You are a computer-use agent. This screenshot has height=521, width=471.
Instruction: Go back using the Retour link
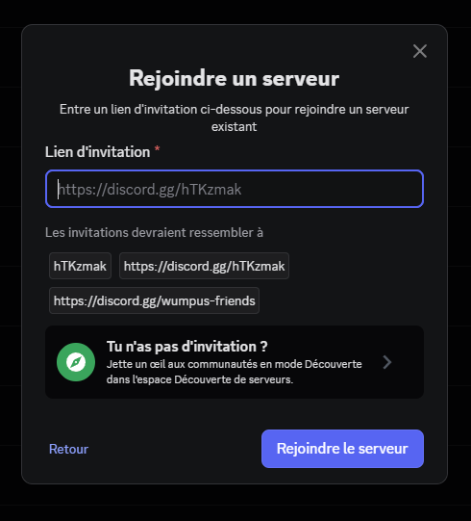68,449
